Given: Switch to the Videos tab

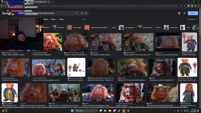Looking at the screenshot, I should click(46, 19).
